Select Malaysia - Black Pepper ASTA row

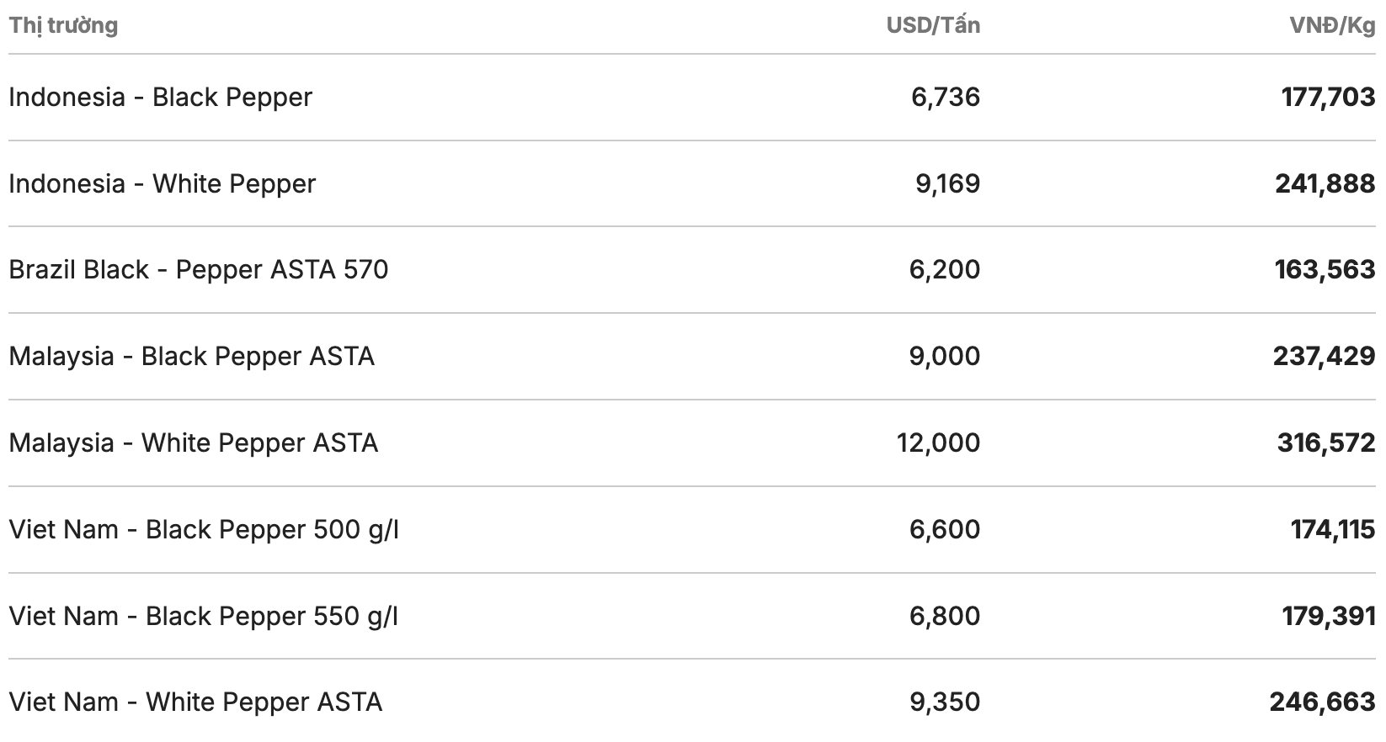pos(191,357)
